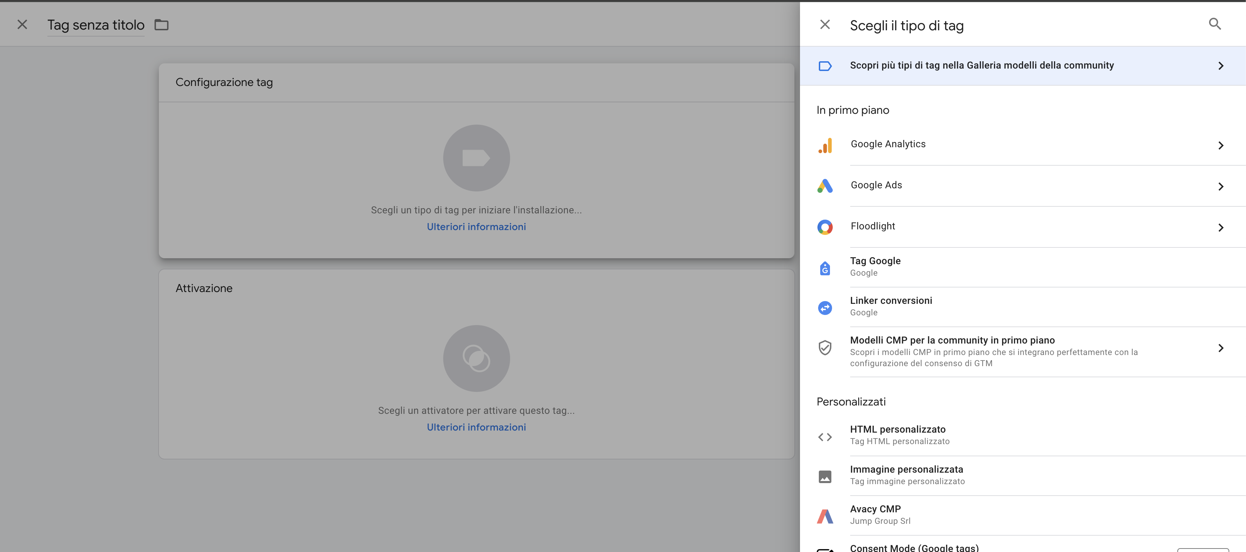Click the tag placeholder icon in Configurazione tag
The image size is (1246, 552).
pos(476,158)
